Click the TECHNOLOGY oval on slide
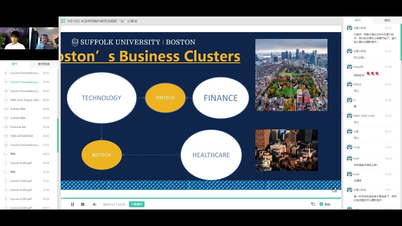 pos(101,98)
